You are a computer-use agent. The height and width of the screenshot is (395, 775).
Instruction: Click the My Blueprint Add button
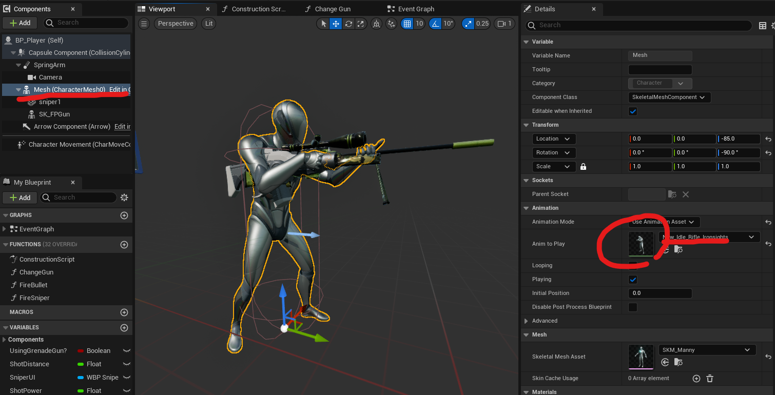[20, 197]
